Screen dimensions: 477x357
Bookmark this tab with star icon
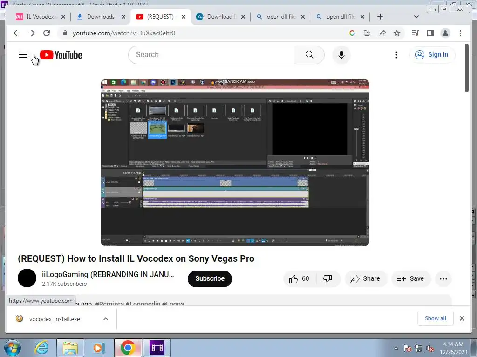click(397, 33)
